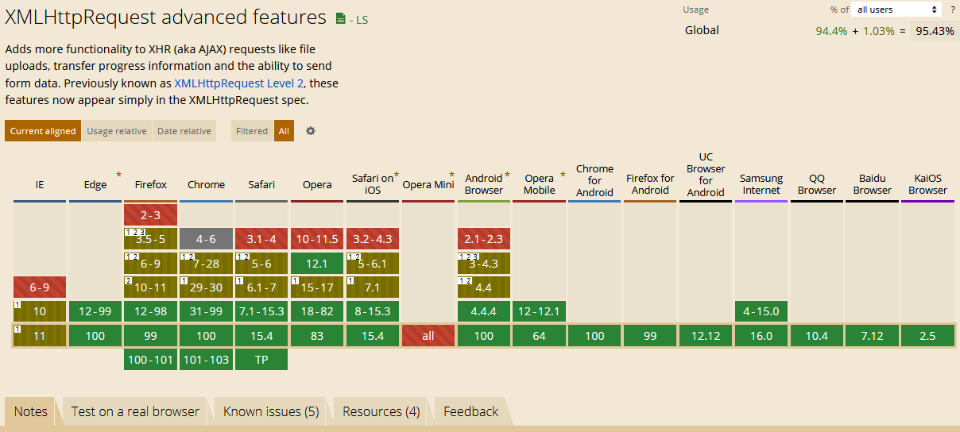Select IE 11 current version cell
Screen dimensions: 960x432
pos(40,336)
